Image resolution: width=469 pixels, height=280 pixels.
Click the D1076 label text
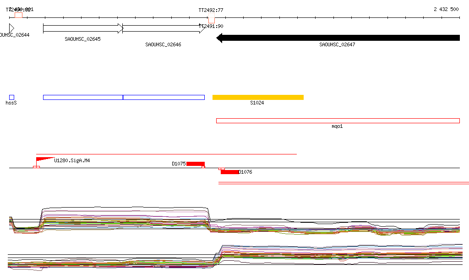245,172
